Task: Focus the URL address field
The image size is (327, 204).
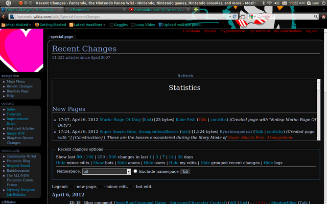Action: click(119, 17)
